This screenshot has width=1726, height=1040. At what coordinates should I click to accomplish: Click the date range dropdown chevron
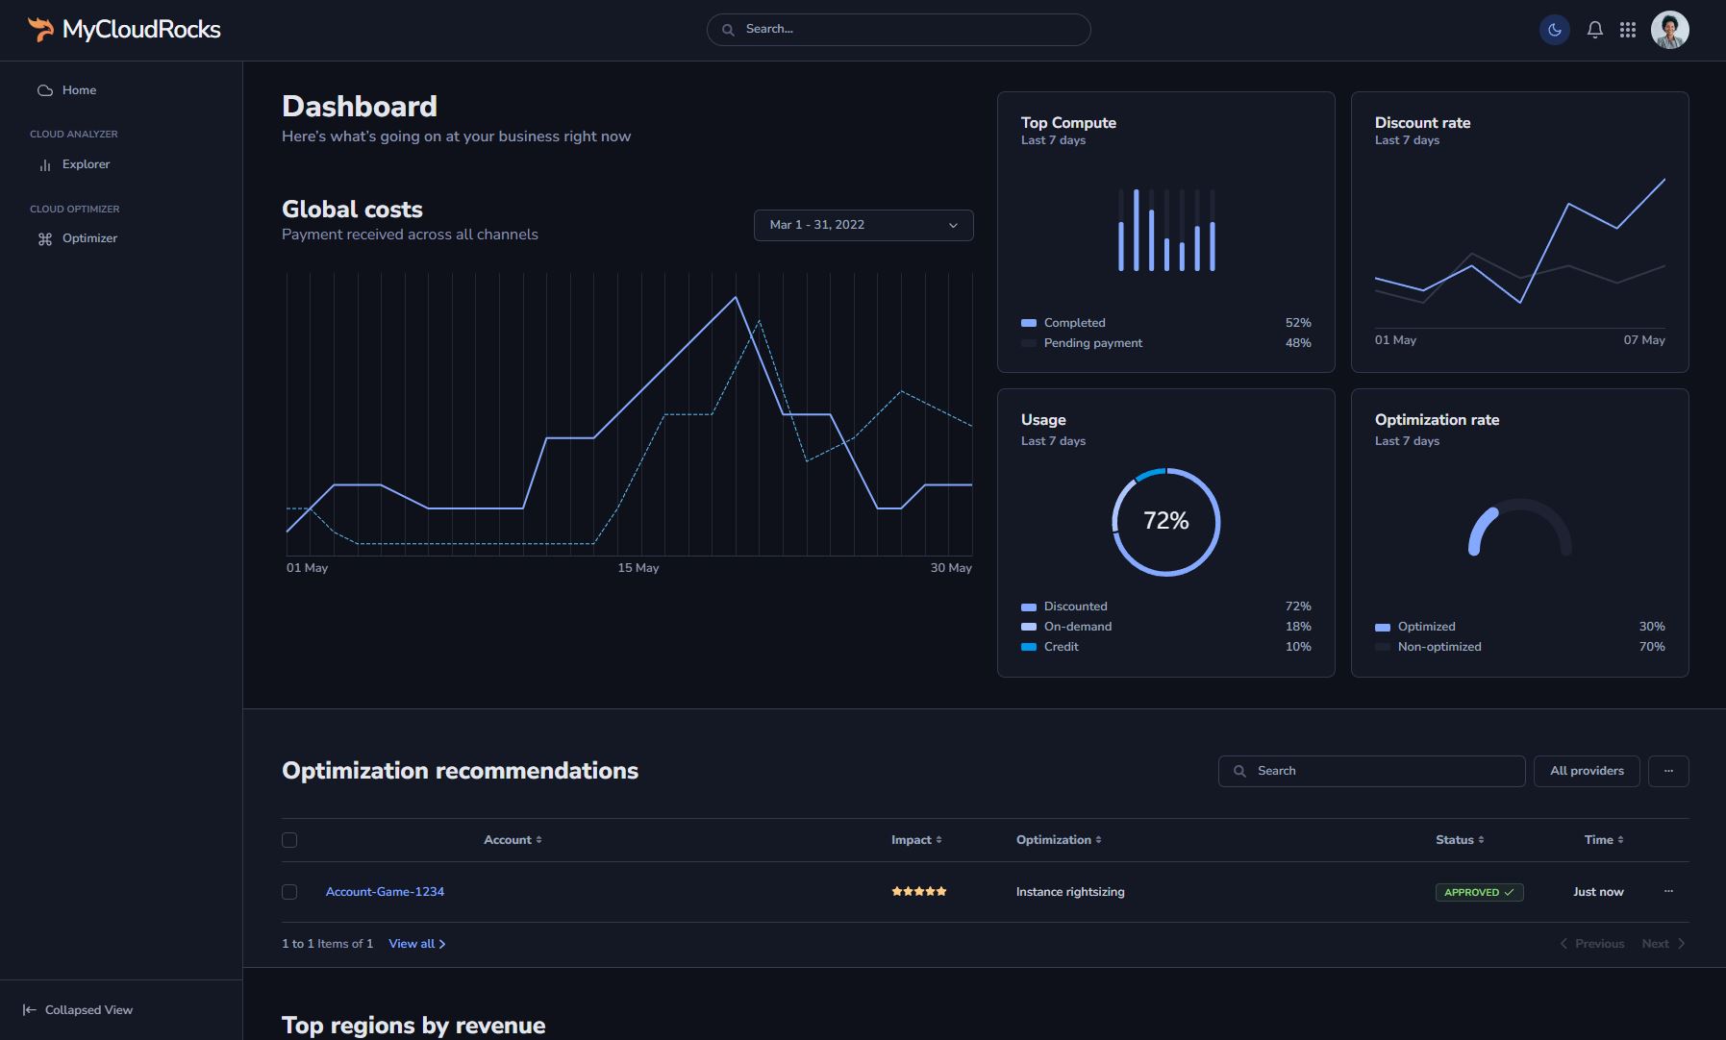coord(953,226)
